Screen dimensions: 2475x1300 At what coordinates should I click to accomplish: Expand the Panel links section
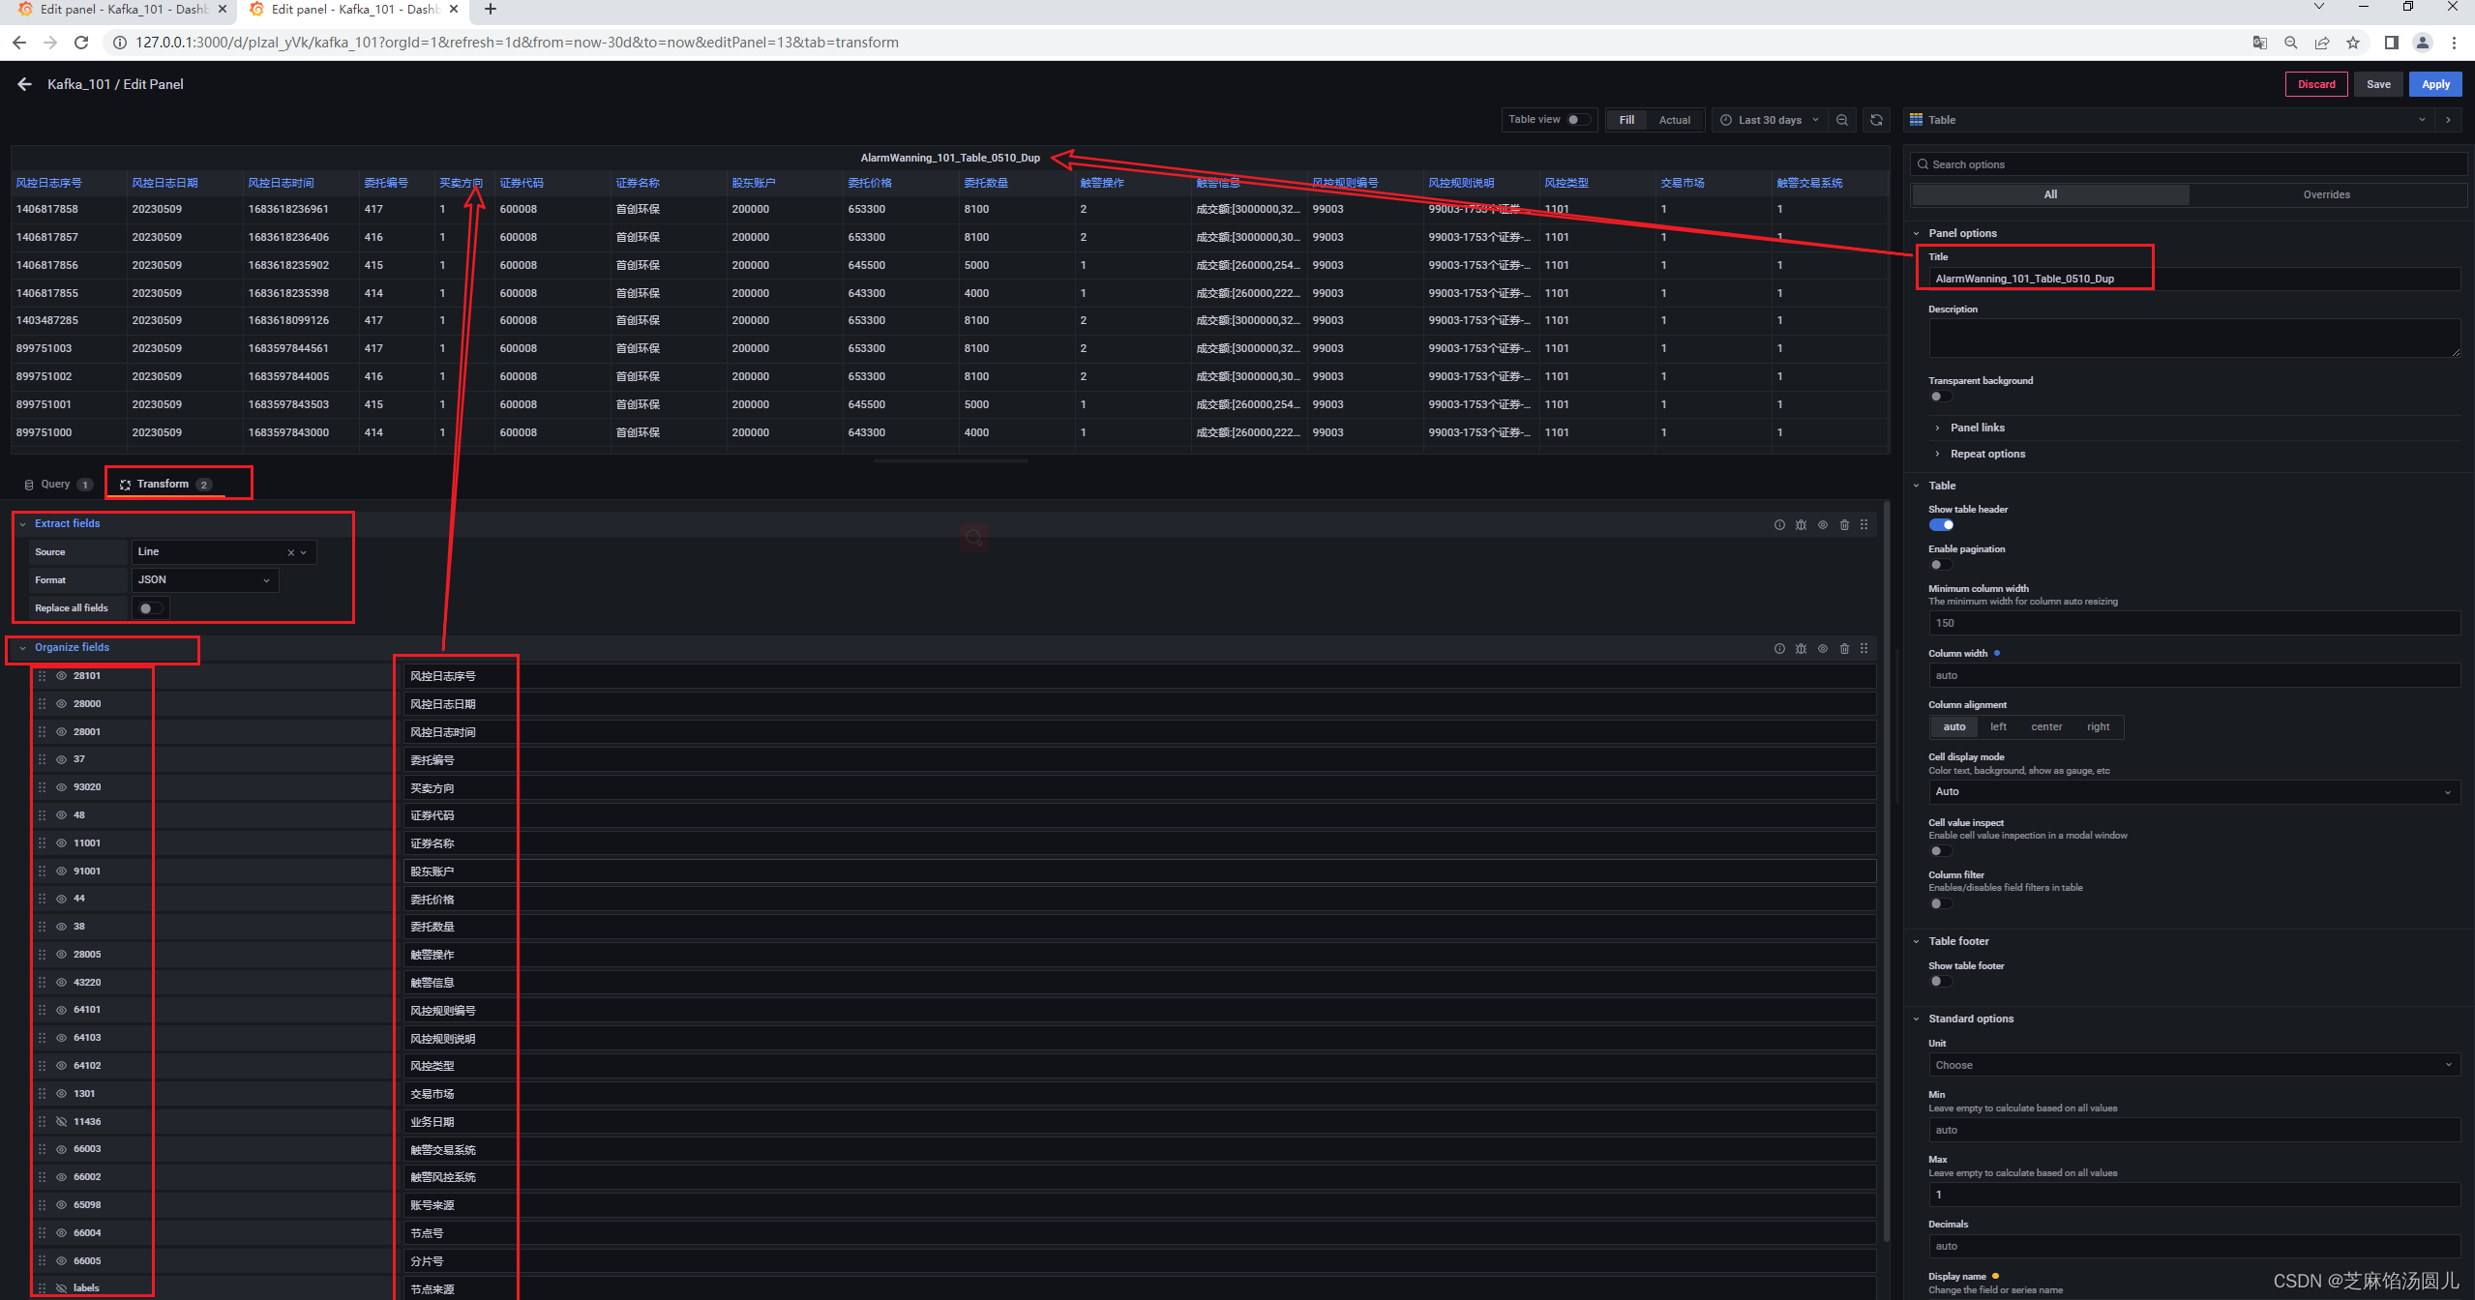[x=1977, y=428]
